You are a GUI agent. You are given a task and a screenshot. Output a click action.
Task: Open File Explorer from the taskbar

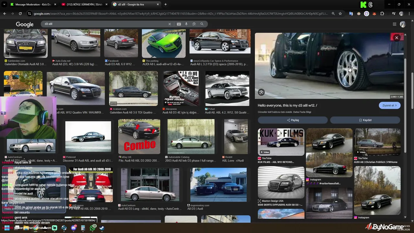tap(26, 228)
